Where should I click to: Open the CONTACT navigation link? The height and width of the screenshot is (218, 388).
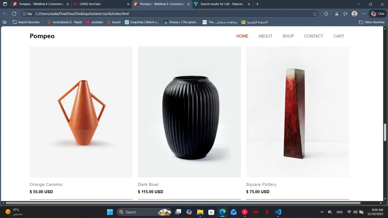click(x=314, y=36)
